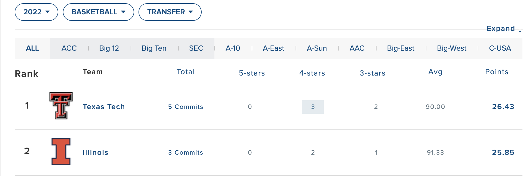Open the BASKETBALL sport dropdown
The height and width of the screenshot is (176, 523).
(x=98, y=12)
